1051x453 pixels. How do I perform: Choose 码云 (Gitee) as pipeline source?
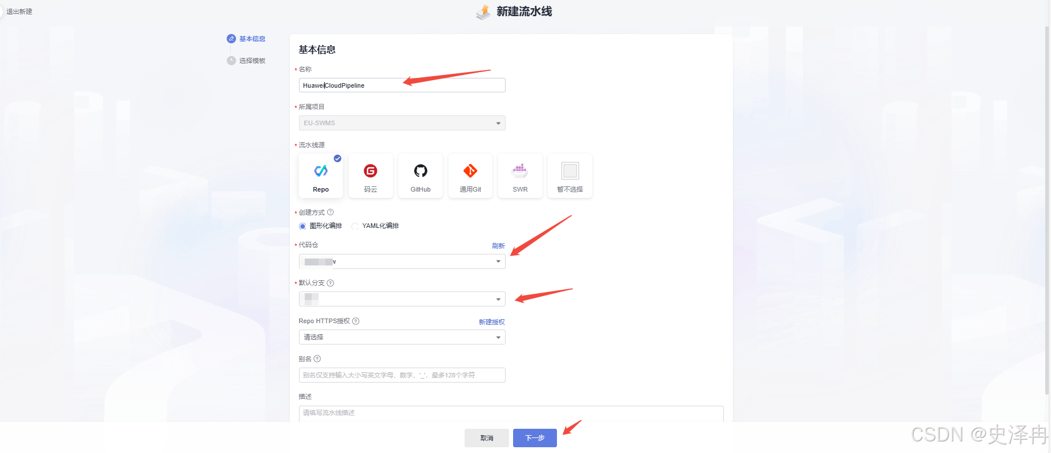pos(371,175)
